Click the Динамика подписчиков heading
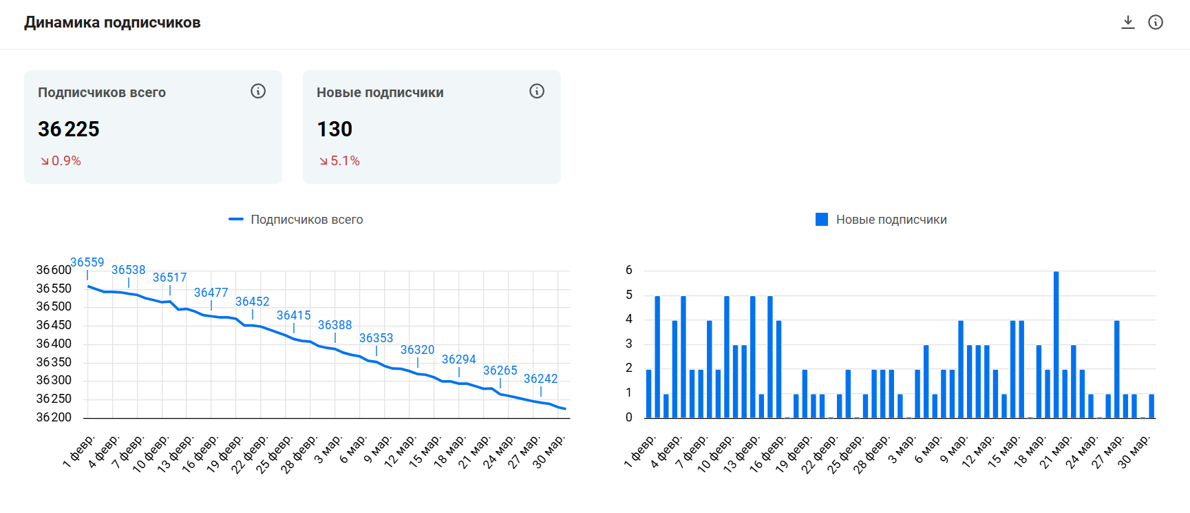This screenshot has width=1190, height=513. 112,23
